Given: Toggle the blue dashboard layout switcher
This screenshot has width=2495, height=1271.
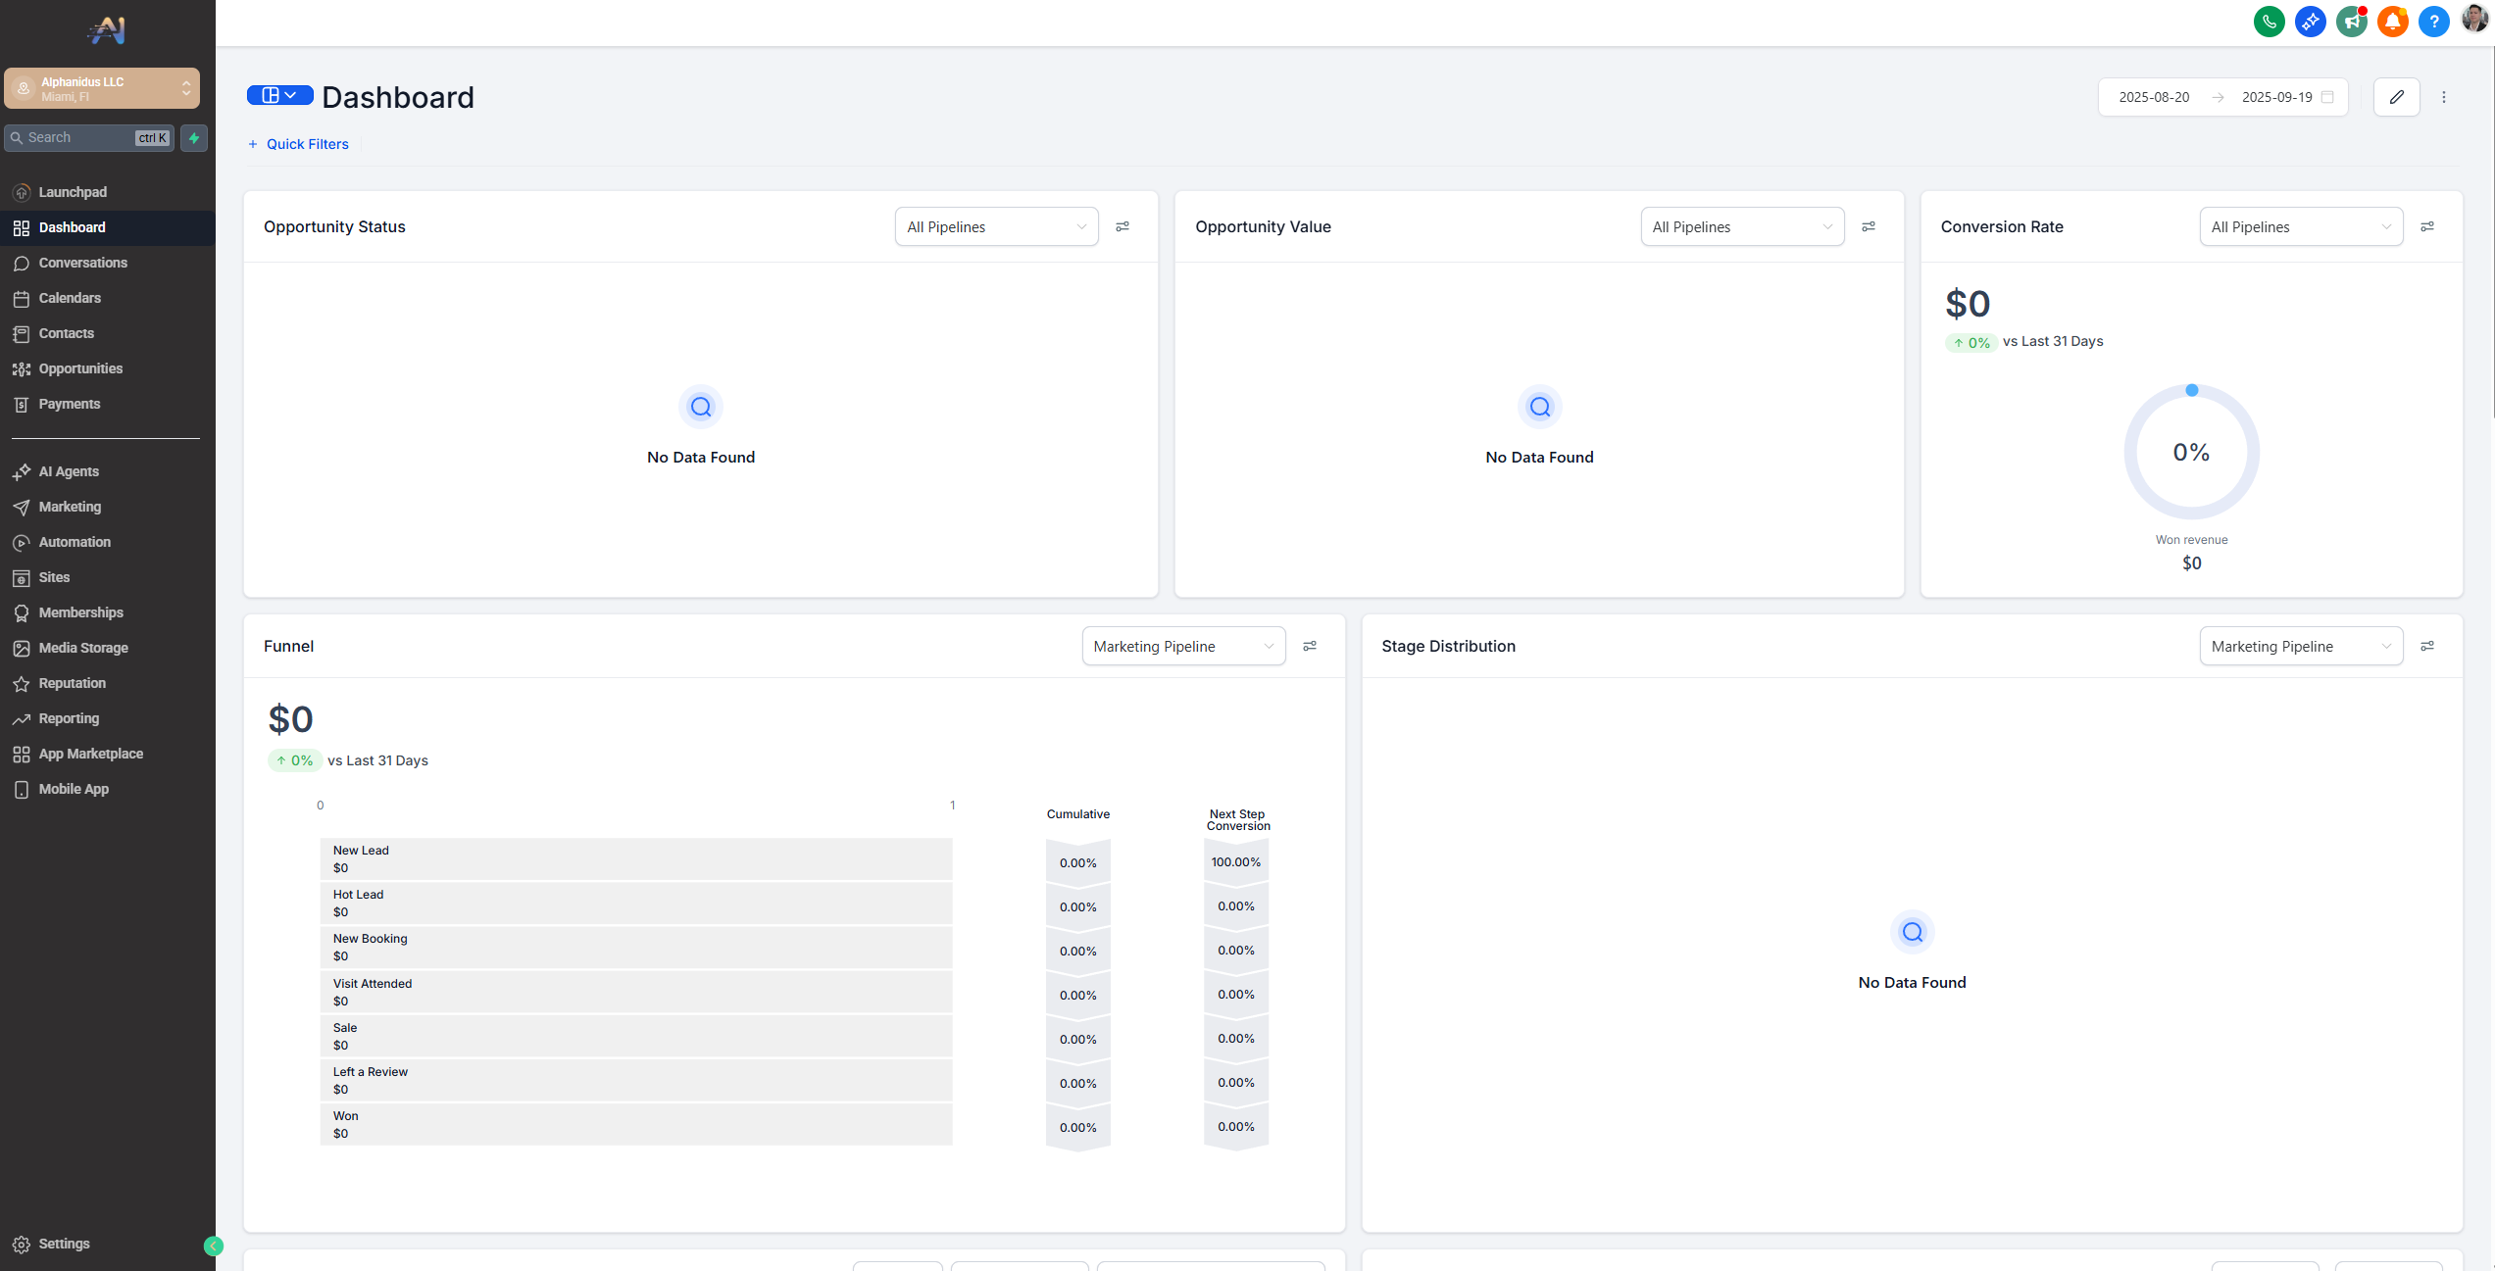Looking at the screenshot, I should [x=279, y=95].
